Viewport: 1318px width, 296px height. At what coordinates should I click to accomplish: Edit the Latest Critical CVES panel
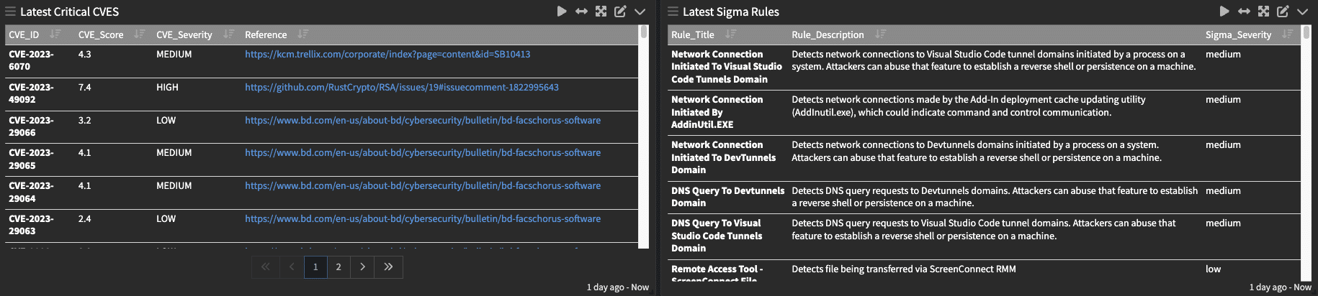click(620, 11)
